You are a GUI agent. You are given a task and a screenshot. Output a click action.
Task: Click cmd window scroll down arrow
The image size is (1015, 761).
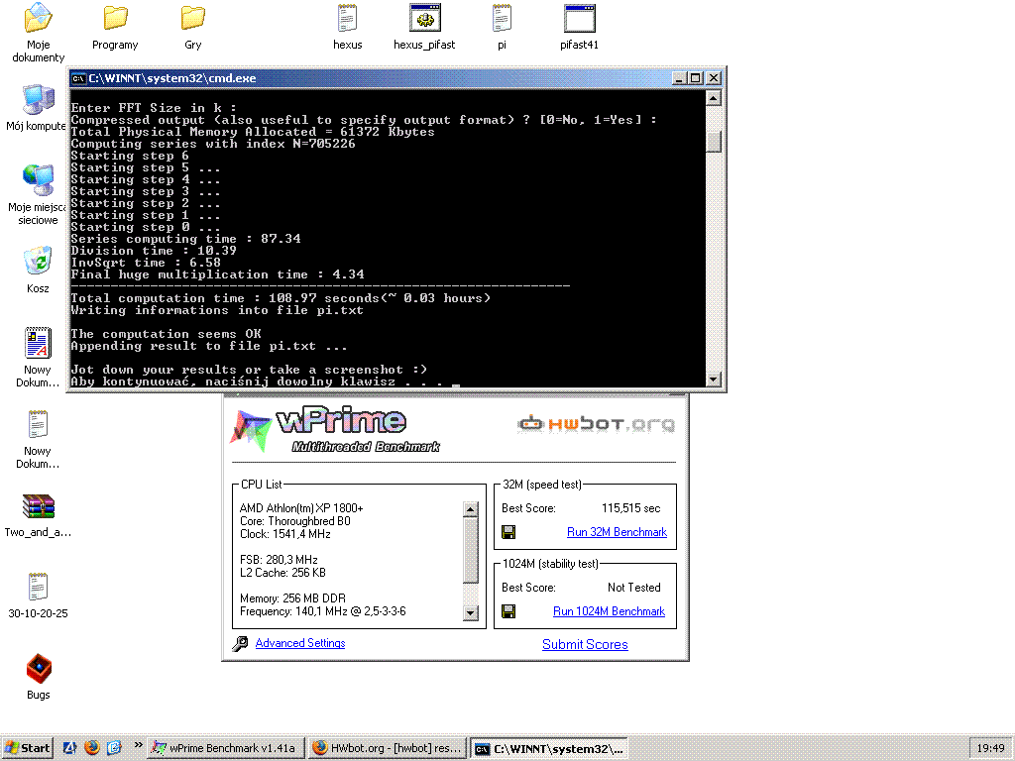[714, 380]
